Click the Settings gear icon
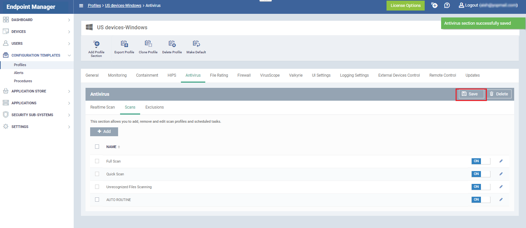 [6, 127]
